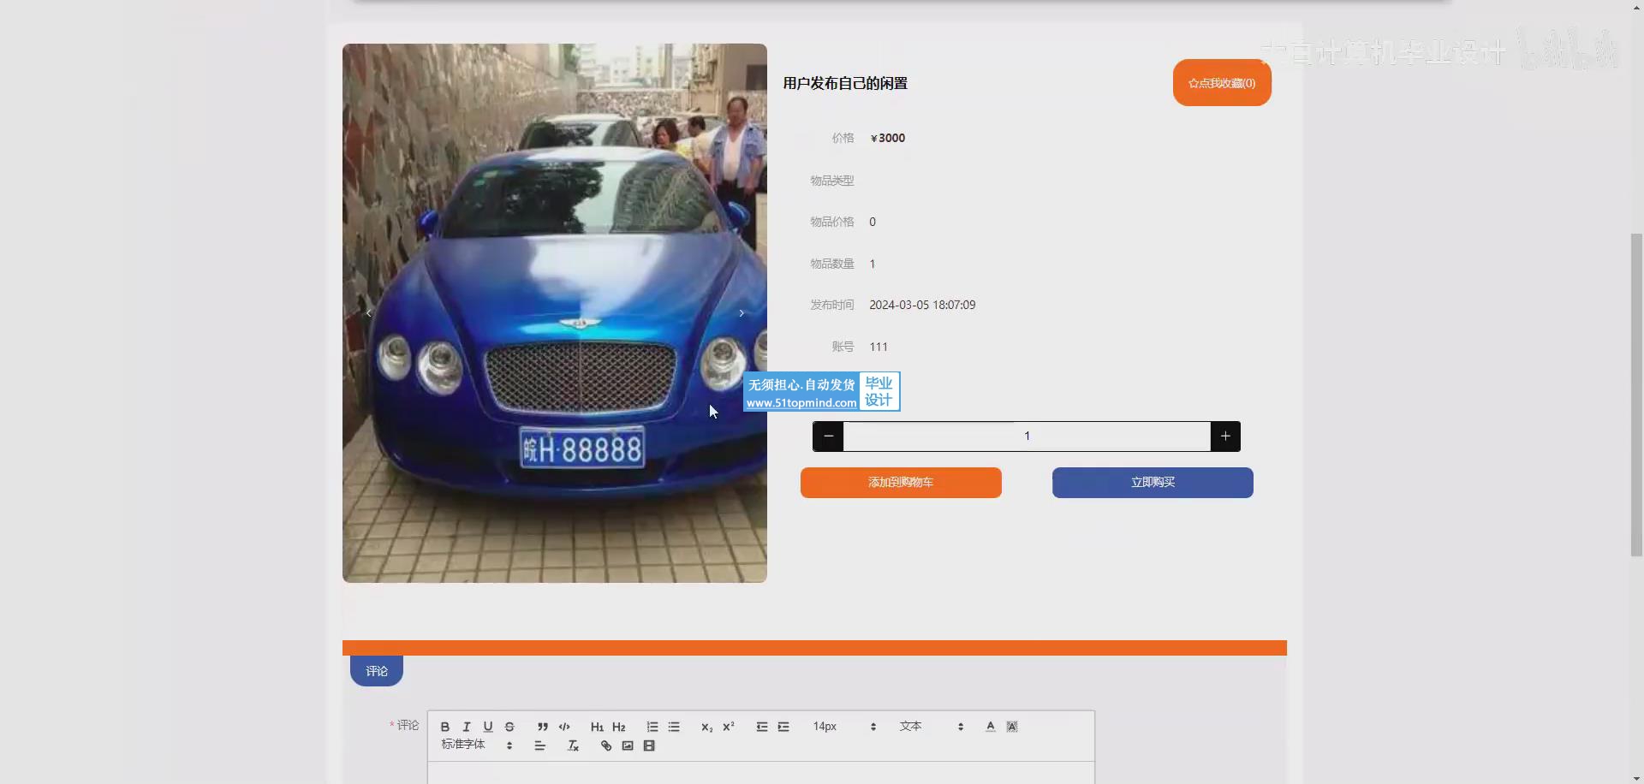Decrease indent in comment editor
The height and width of the screenshot is (784, 1644).
coord(762,727)
